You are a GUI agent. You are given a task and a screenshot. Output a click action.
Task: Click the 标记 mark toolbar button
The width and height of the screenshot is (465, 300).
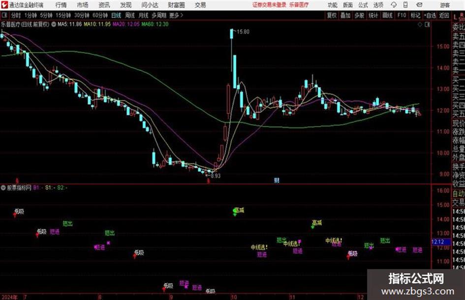(415, 15)
